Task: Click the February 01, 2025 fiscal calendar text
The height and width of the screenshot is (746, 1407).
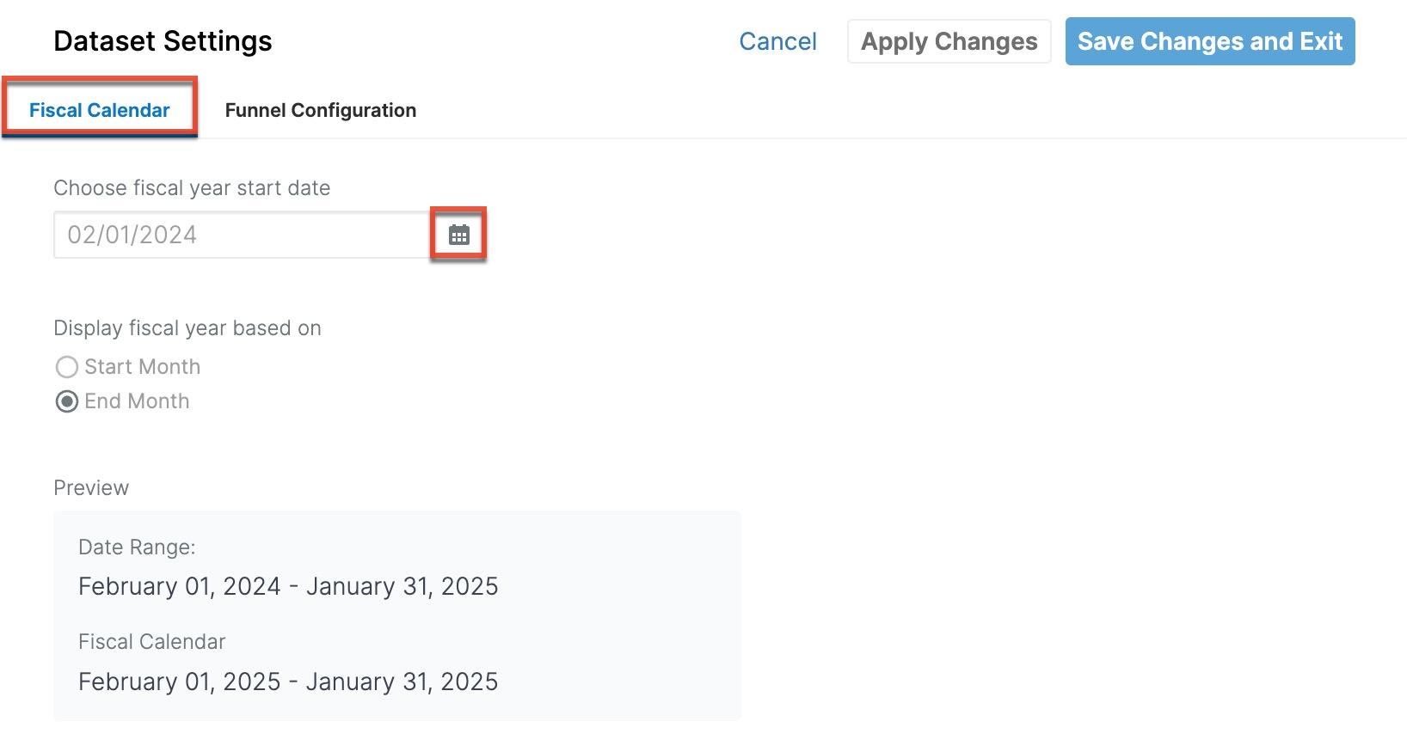Action: tap(288, 682)
